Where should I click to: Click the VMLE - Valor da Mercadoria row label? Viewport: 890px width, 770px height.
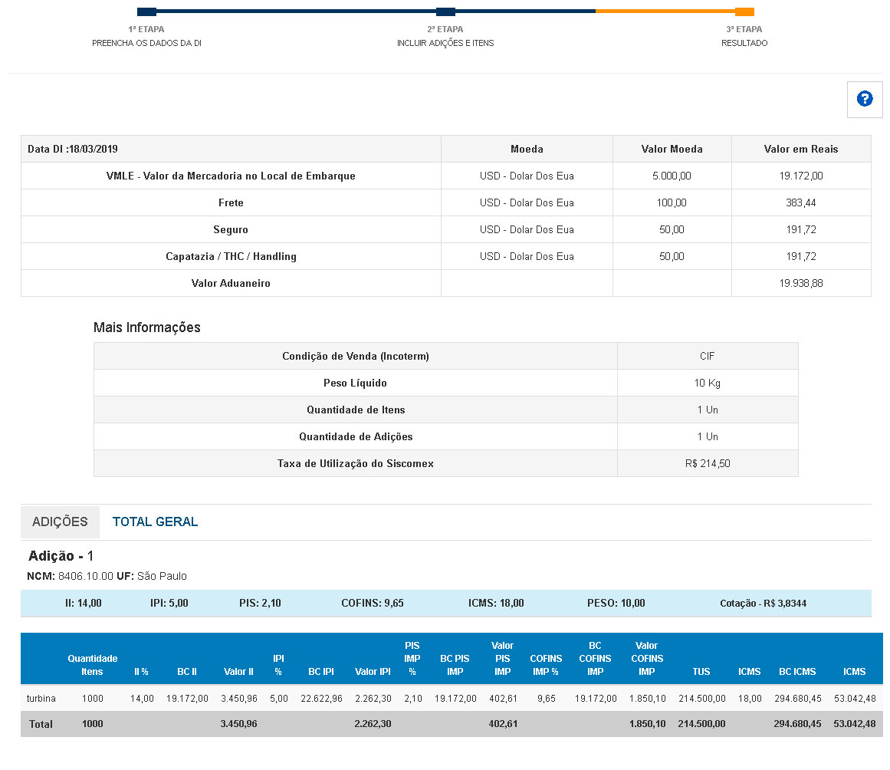tap(231, 176)
